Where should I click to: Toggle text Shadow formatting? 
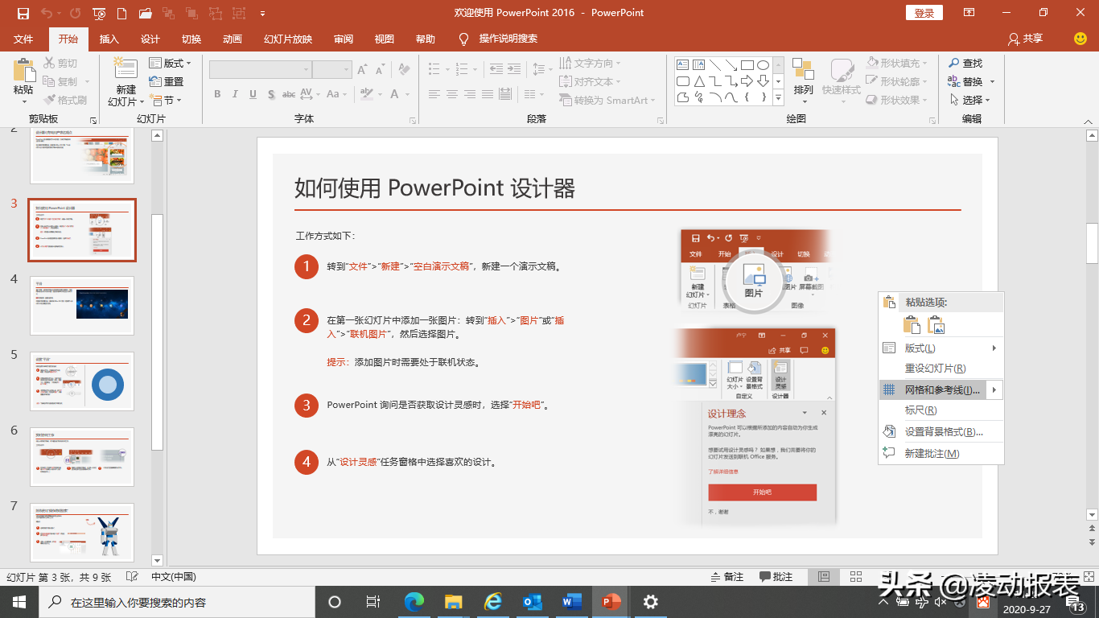point(270,94)
